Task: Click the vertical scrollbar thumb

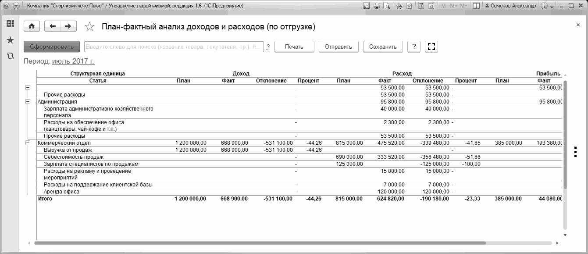Action: tap(565, 134)
